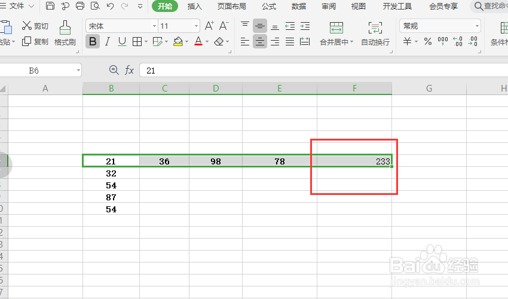Align text to top of cell
This screenshot has height=299, width=508.
point(245,26)
